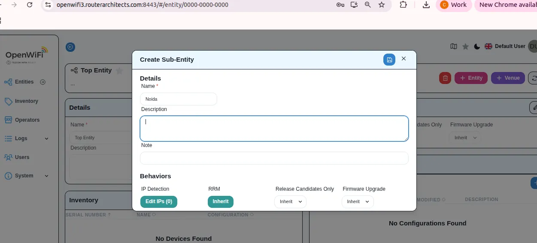Click the Inventory tag icon
Viewport: 537px width, 243px height.
8,101
